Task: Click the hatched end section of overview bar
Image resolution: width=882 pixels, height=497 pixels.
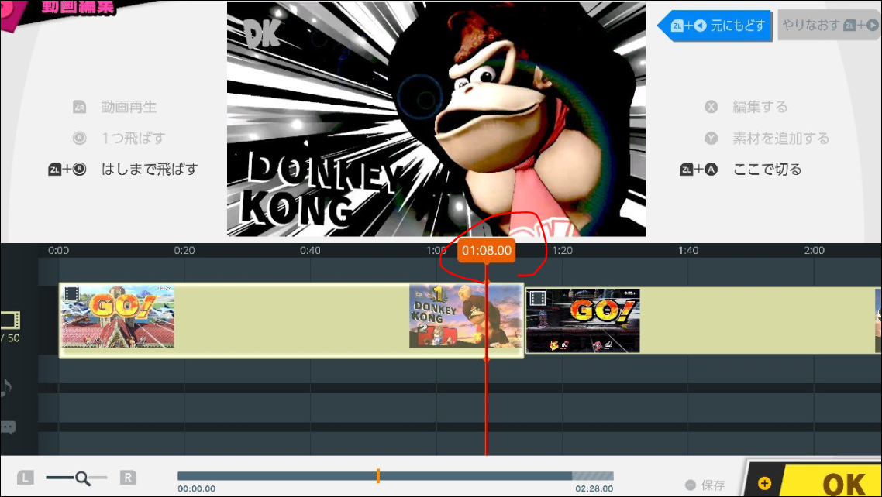Action: point(593,476)
